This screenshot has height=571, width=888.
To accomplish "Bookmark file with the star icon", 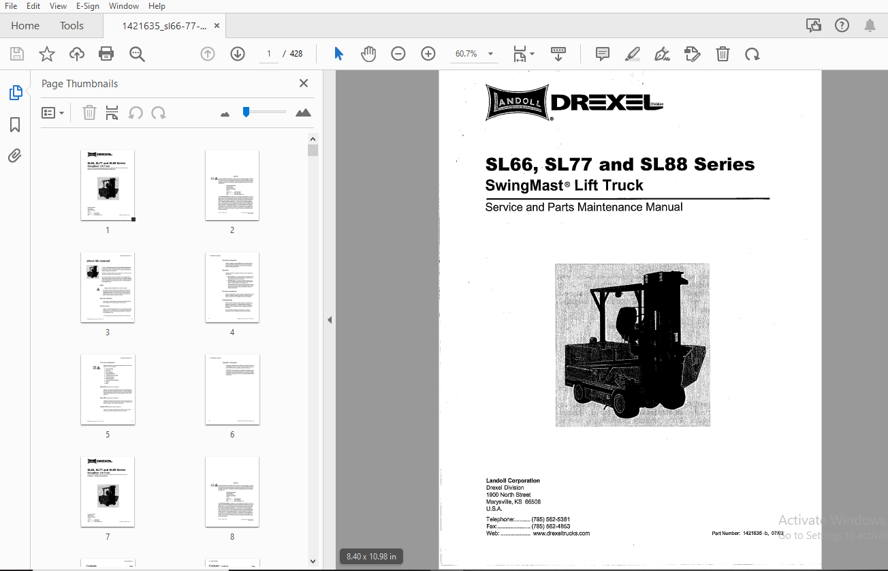I will pyautogui.click(x=46, y=54).
